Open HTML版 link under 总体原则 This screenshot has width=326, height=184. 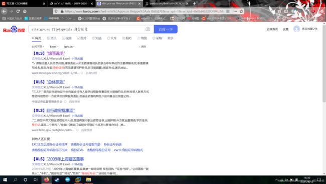pos(78,87)
